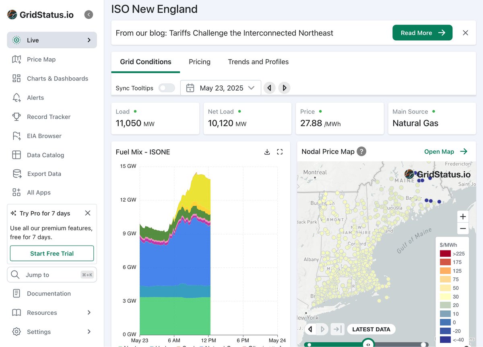483x347 pixels.
Task: Zoom in on the nodal map
Action: click(x=463, y=217)
